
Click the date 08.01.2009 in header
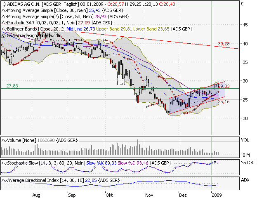92,4
